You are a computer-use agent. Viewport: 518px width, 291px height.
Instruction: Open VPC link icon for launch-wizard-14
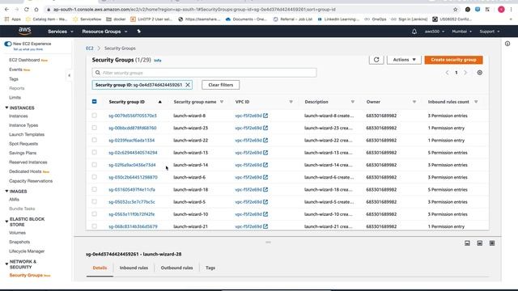(265, 165)
